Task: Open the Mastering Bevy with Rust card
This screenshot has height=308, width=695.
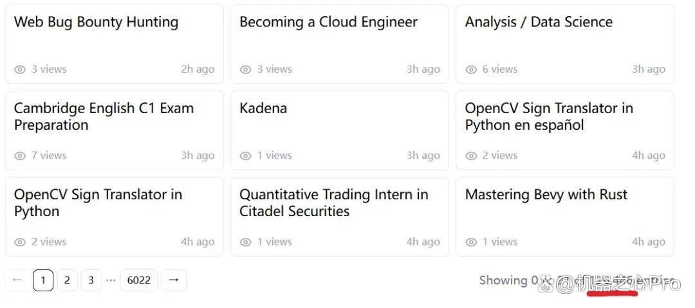Action: pos(565,217)
